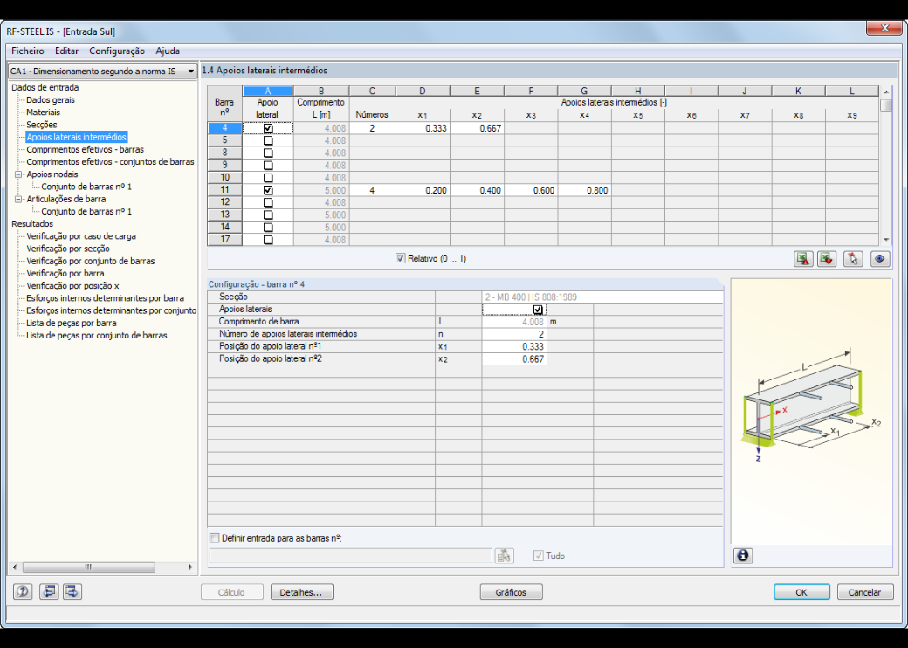
Task: Check Definir entrada para as barras nº
Action: [214, 538]
